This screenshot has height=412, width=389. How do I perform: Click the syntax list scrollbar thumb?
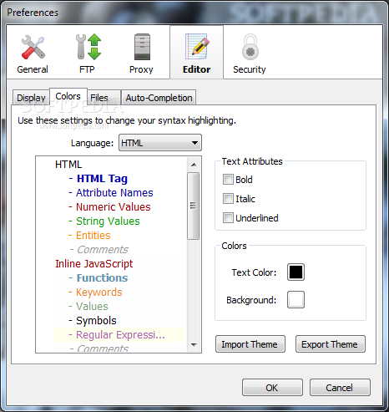[x=193, y=206]
